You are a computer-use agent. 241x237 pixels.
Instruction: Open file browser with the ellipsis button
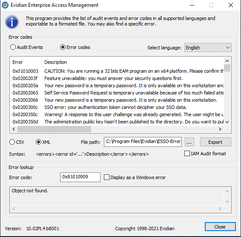click(x=189, y=142)
